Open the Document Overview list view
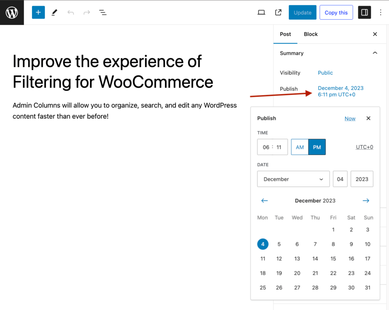This screenshot has width=389, height=310. click(103, 12)
